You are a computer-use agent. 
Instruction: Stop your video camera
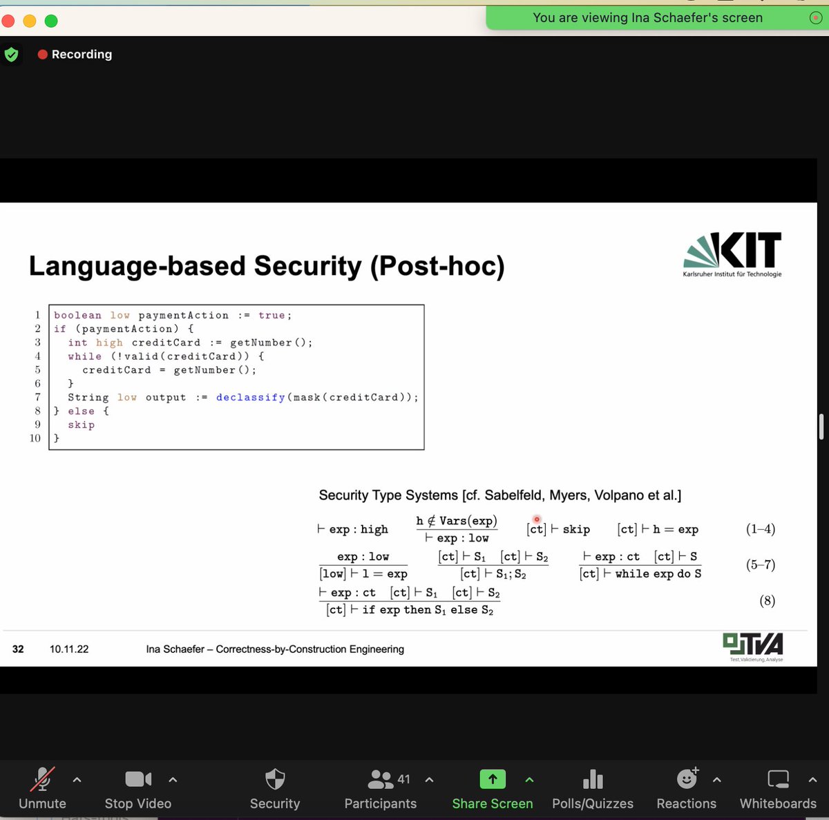[x=137, y=779]
